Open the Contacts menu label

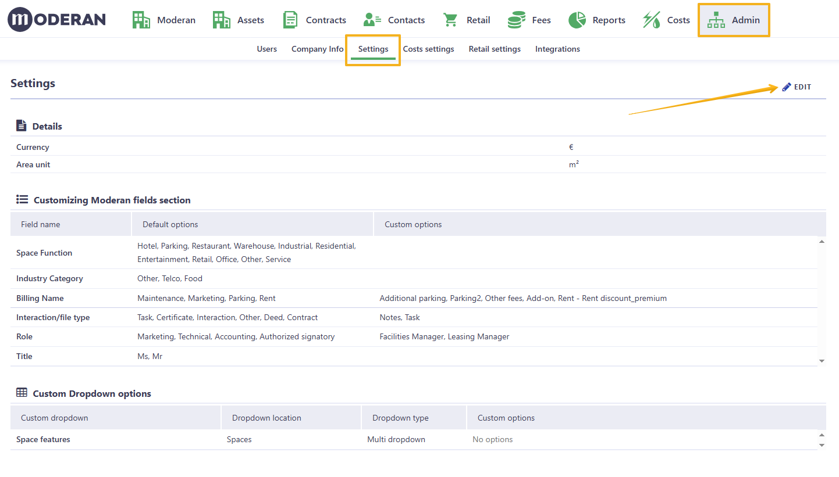pyautogui.click(x=406, y=20)
